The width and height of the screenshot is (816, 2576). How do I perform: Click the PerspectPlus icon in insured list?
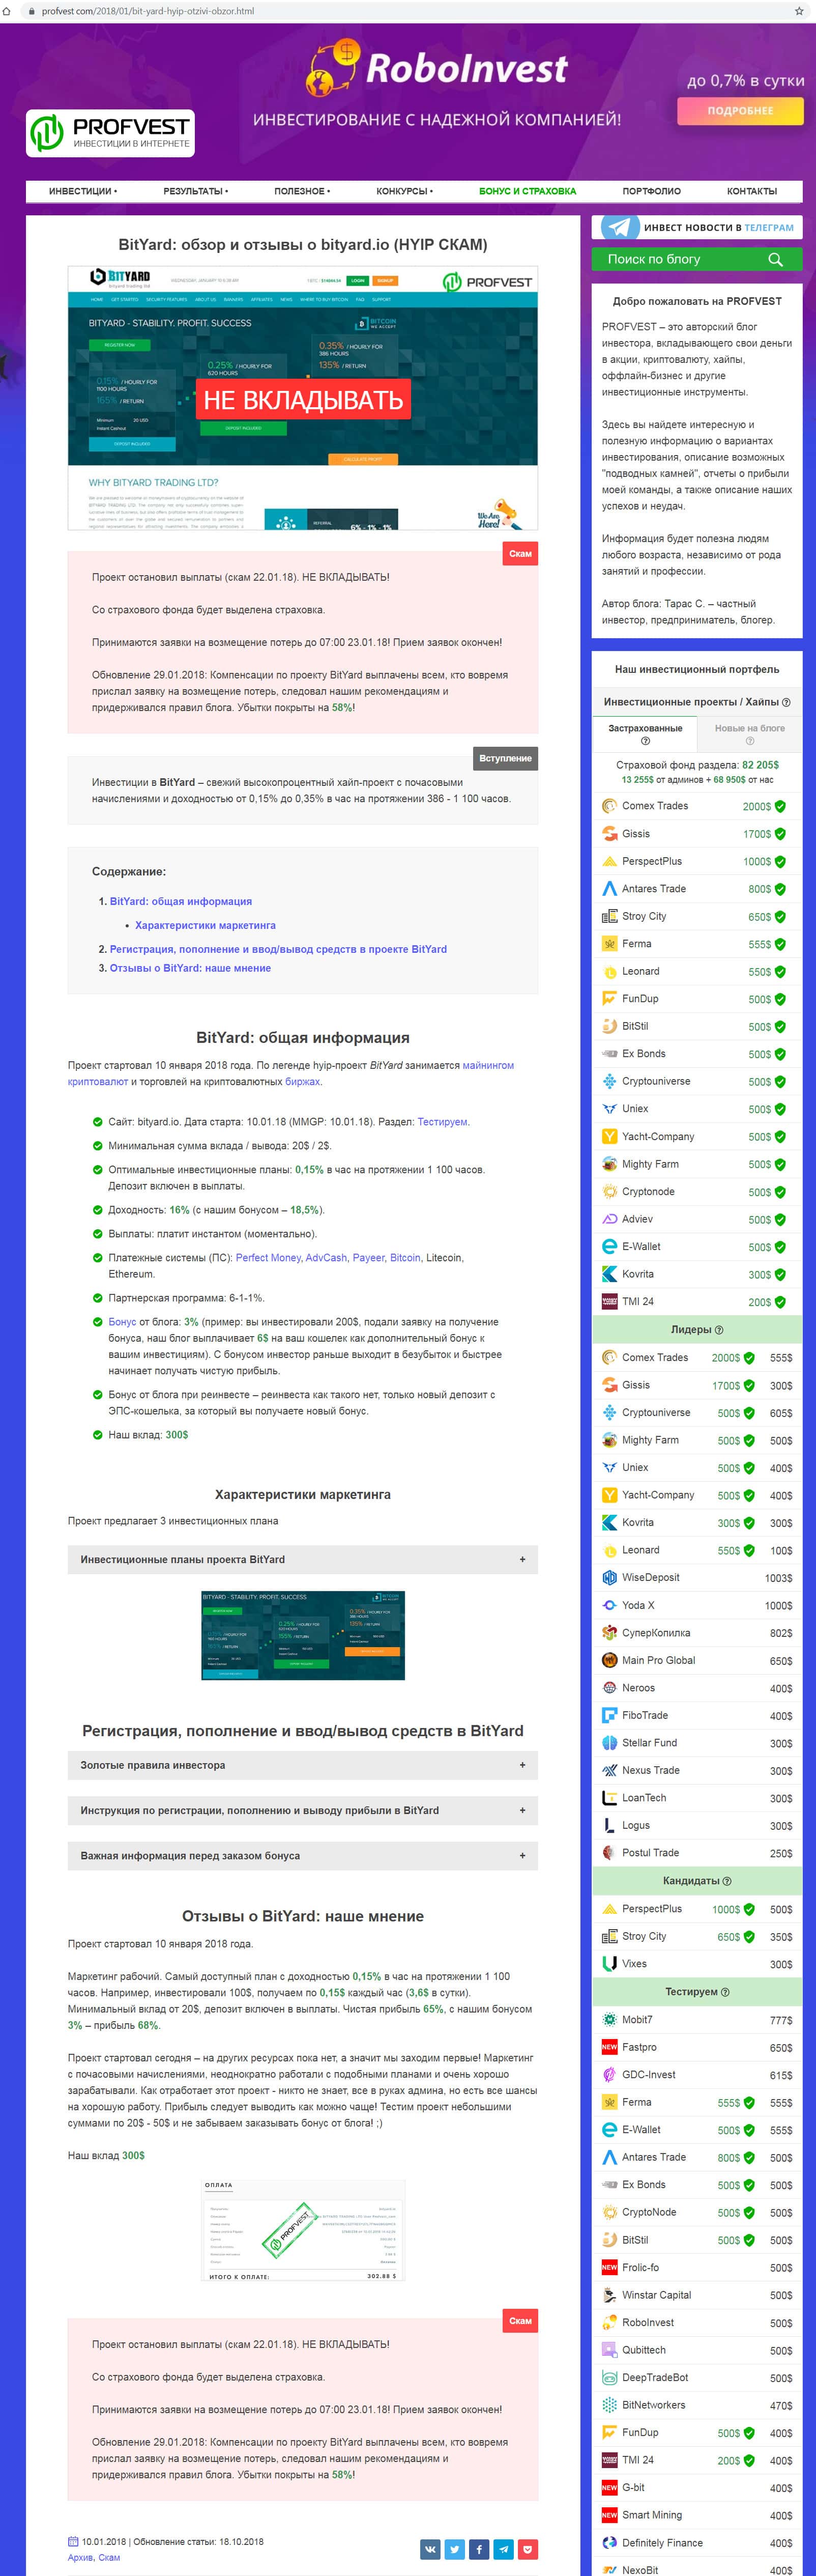pyautogui.click(x=609, y=861)
